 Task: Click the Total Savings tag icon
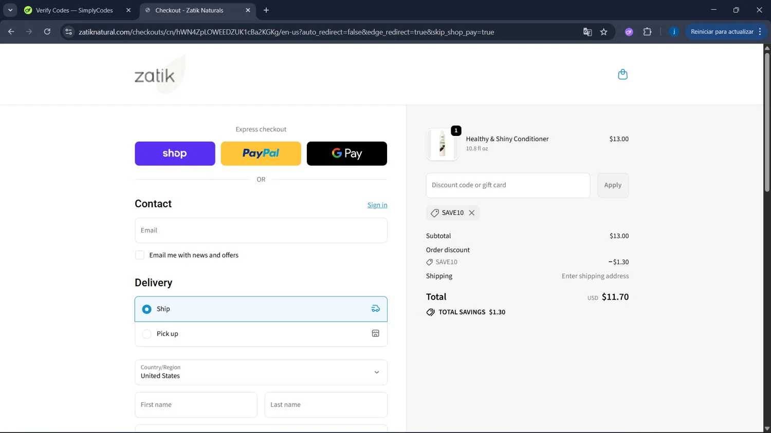(431, 312)
